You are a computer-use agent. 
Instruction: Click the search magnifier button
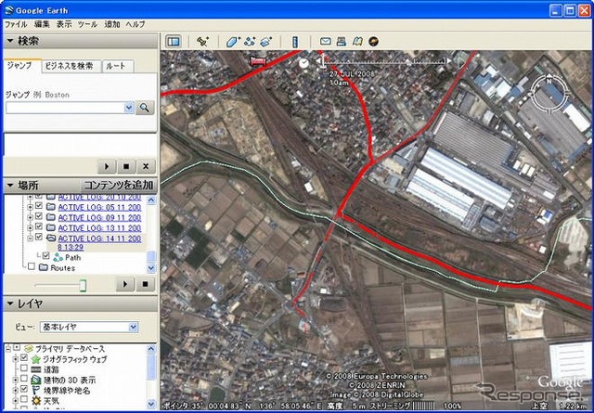pyautogui.click(x=145, y=108)
